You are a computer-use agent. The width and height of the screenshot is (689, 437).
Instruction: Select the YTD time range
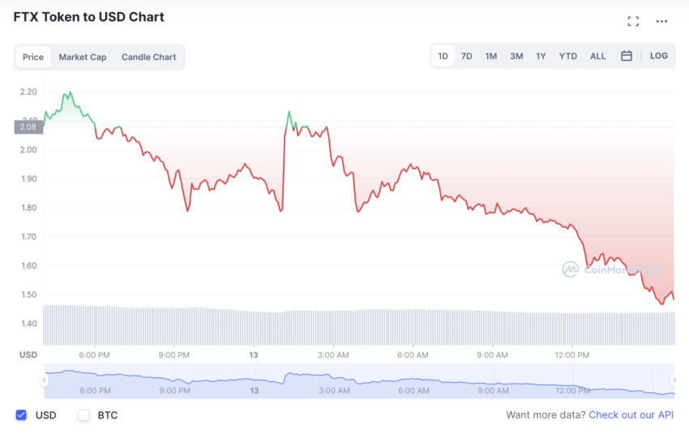pos(568,56)
